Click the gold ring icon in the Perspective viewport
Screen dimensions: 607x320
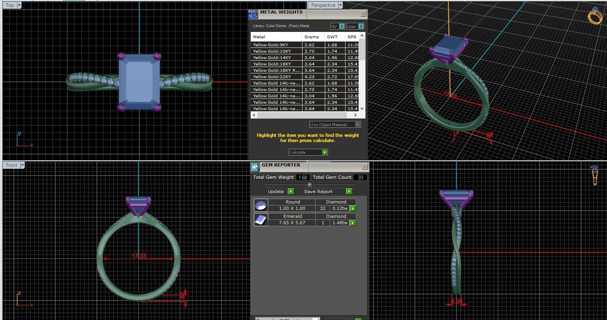(595, 16)
